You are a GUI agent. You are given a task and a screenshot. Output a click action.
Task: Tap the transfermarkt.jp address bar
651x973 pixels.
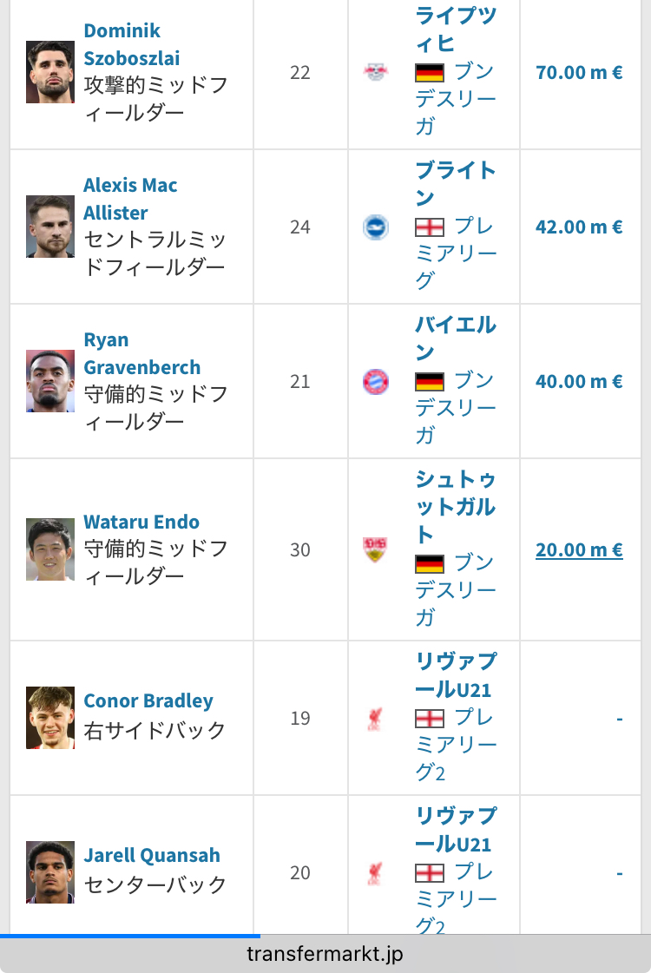click(x=325, y=953)
